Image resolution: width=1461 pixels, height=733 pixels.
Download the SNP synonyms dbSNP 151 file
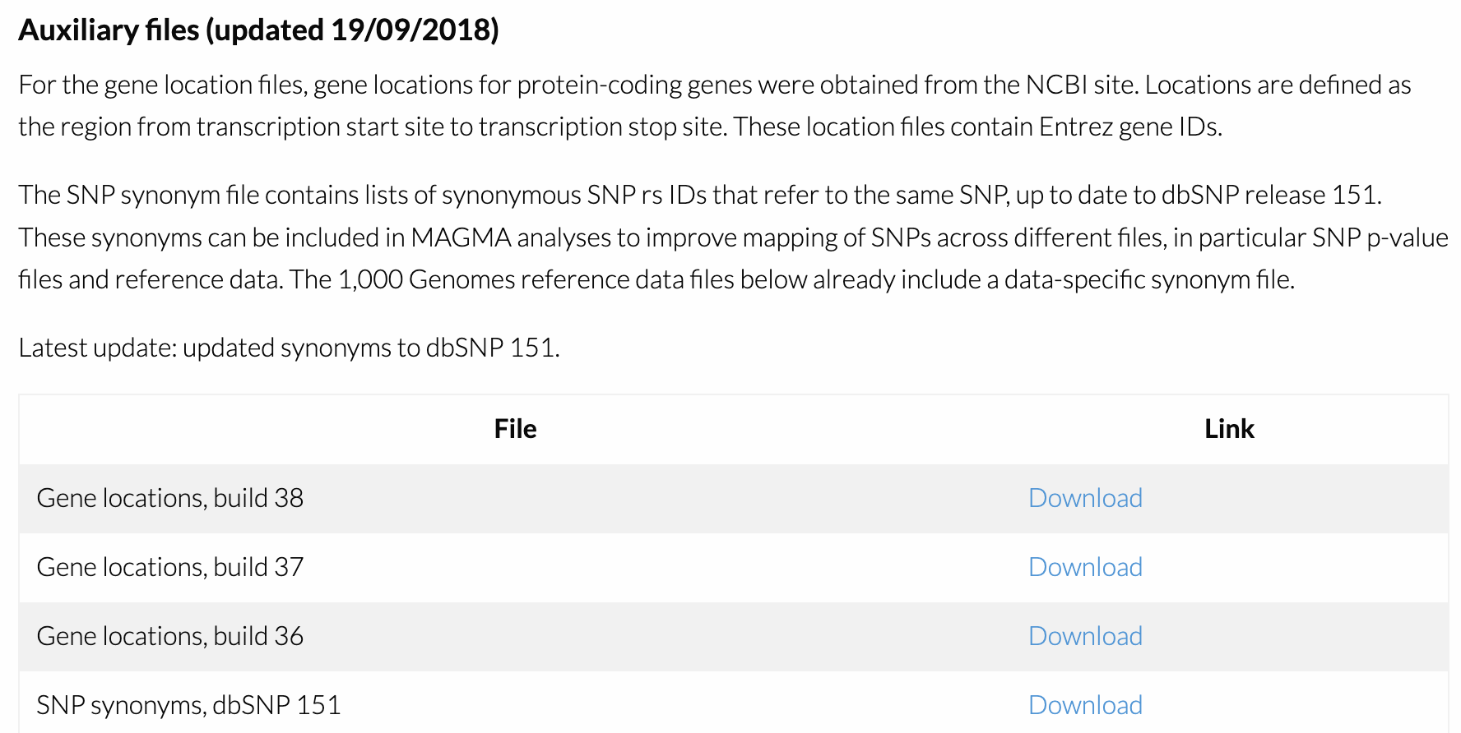click(1084, 704)
